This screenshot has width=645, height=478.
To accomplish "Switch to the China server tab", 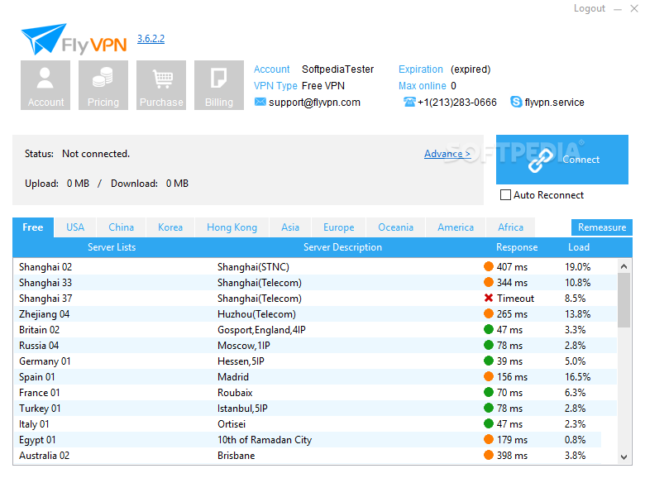I will (x=121, y=227).
